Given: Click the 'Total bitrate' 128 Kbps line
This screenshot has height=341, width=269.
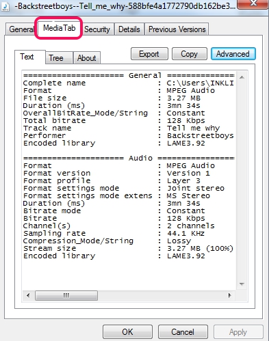Looking at the screenshot, I should coord(114,120).
